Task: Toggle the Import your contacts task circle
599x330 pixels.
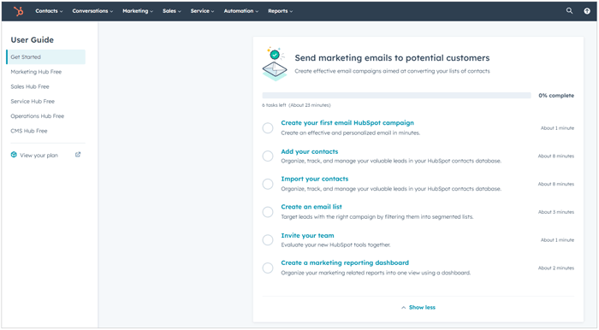Action: [x=268, y=184]
